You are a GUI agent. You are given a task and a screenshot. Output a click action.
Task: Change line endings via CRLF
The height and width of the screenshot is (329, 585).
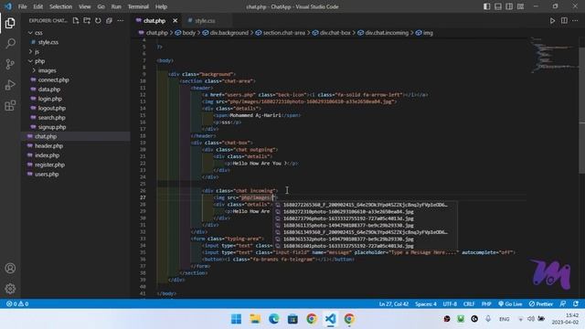(x=469, y=303)
